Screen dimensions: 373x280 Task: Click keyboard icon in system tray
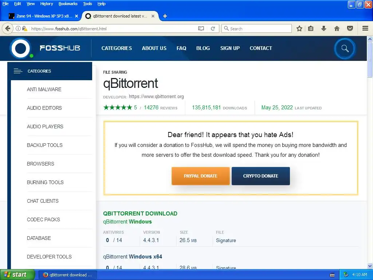[332, 275]
